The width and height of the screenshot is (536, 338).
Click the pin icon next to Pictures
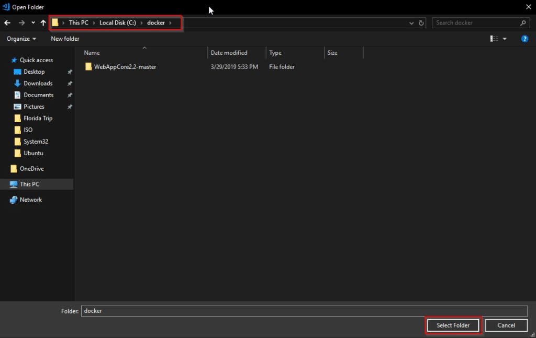coord(70,107)
